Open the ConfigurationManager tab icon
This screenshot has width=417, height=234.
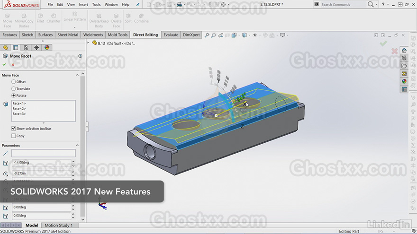pyautogui.click(x=26, y=47)
